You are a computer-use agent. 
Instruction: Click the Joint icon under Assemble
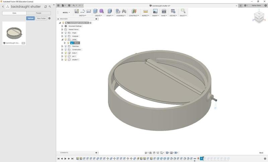point(124,11)
